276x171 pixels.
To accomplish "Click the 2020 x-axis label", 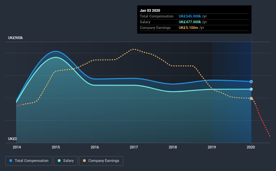I will point(251,147).
